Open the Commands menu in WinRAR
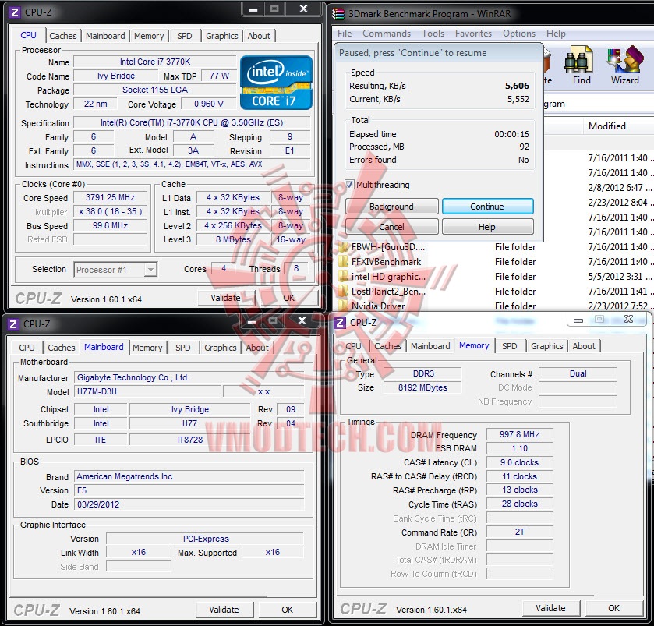 tap(387, 34)
